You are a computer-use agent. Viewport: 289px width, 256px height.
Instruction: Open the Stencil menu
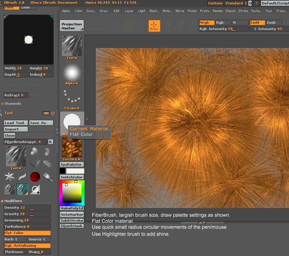click(230, 11)
